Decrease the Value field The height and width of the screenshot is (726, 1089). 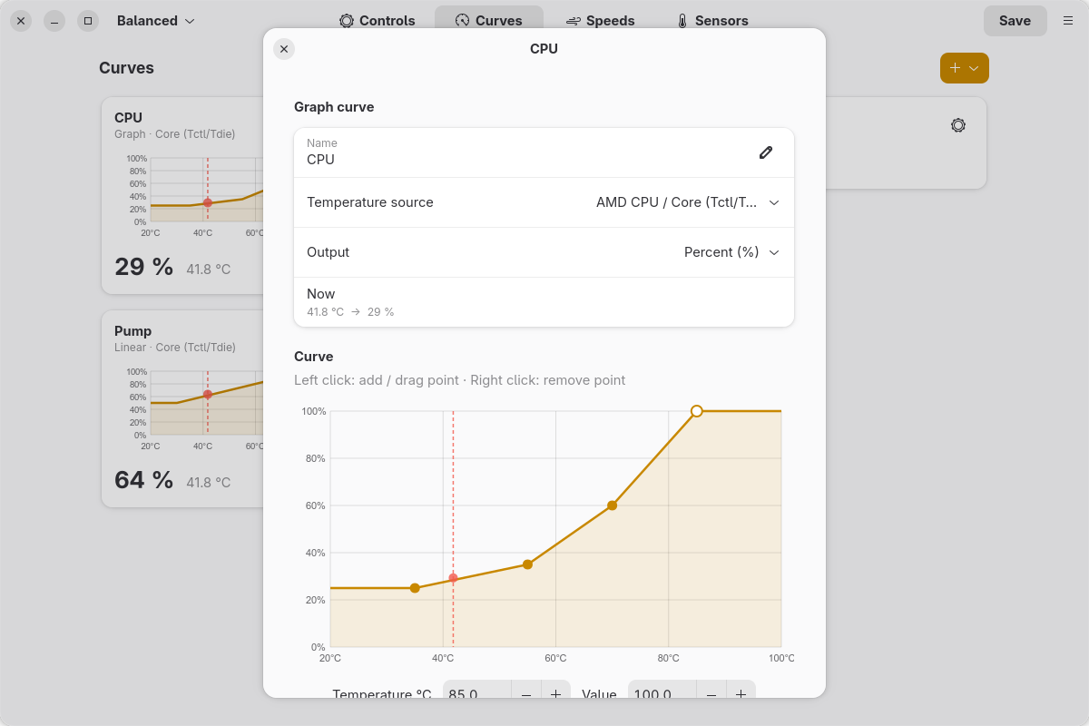[711, 694]
